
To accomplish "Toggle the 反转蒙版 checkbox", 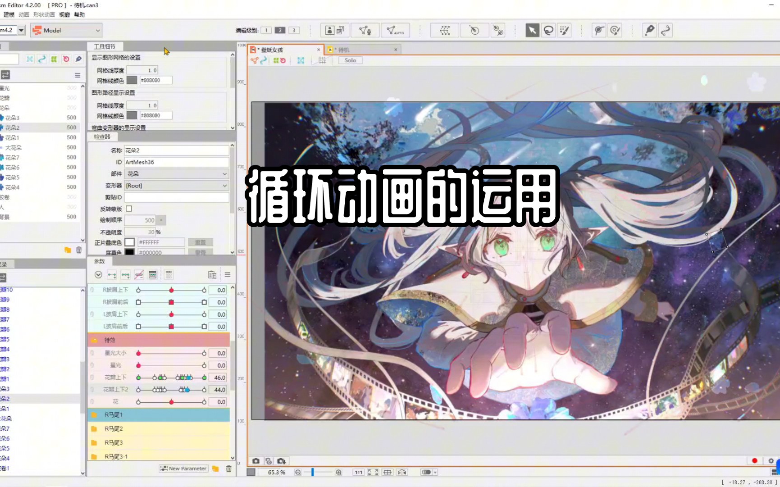I will [x=129, y=209].
